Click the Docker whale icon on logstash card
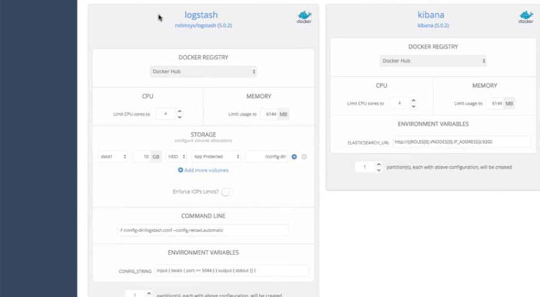 tap(304, 17)
